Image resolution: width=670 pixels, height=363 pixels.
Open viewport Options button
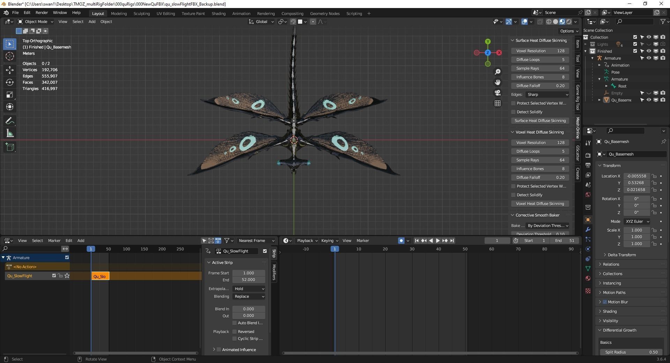pos(569,31)
